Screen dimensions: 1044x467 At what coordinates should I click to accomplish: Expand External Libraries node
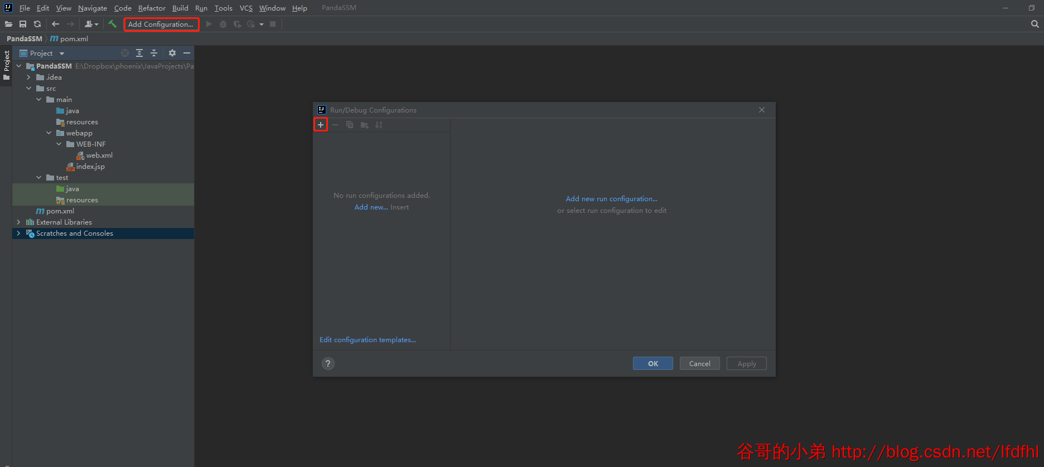(19, 222)
